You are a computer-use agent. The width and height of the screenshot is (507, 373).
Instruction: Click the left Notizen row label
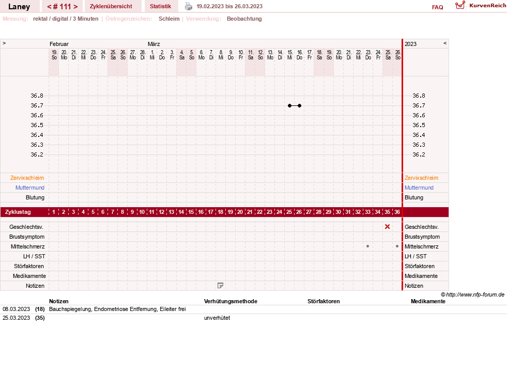pos(35,286)
